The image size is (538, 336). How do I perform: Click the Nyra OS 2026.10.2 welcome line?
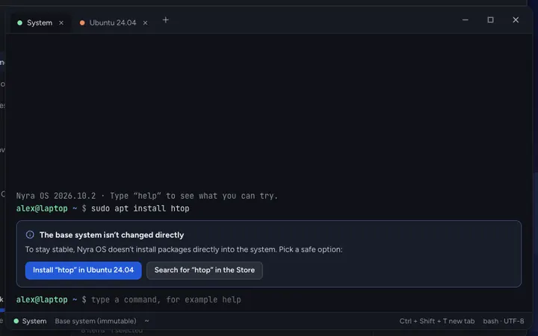click(147, 196)
